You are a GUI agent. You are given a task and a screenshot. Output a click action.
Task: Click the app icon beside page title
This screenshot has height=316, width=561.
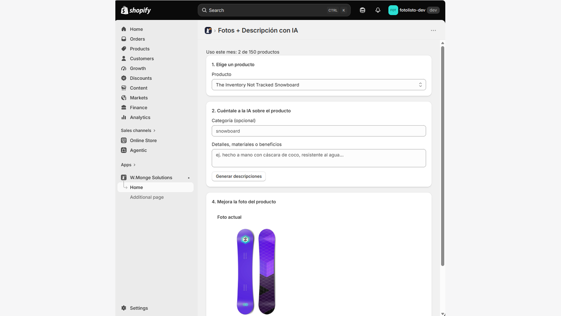208,31
